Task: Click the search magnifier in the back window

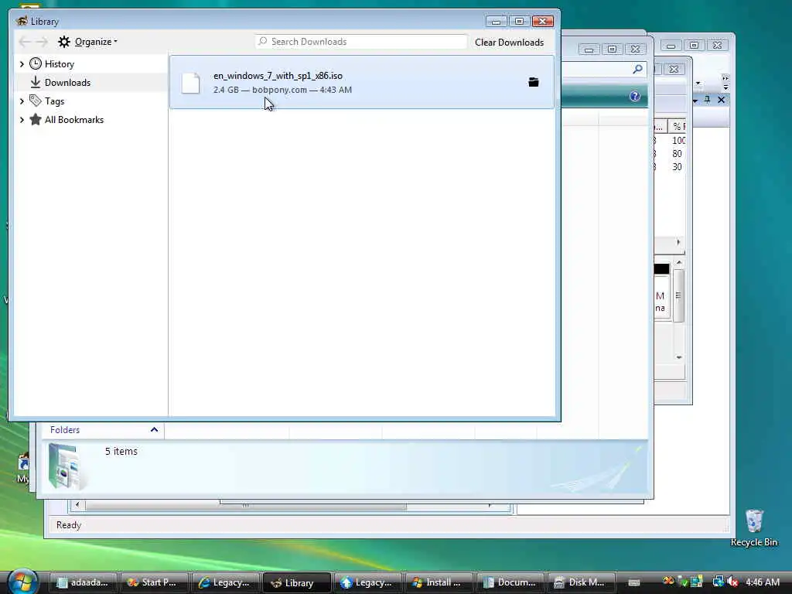Action: pos(638,69)
